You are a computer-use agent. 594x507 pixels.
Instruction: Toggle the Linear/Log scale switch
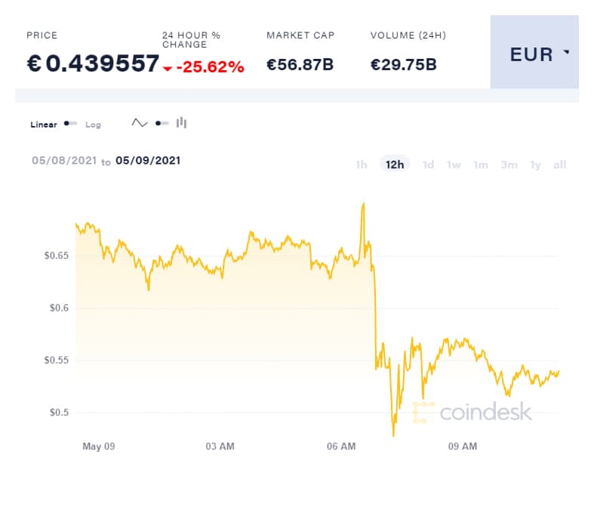pos(70,124)
